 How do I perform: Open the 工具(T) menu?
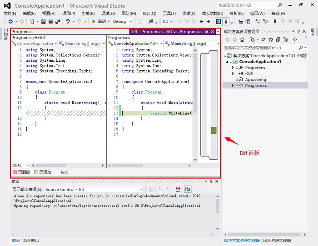[169, 13]
